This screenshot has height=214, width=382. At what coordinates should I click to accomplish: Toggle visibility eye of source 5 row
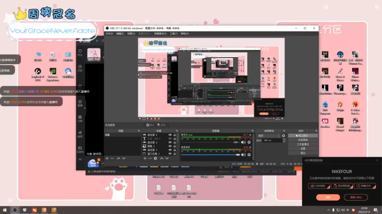tap(170, 135)
